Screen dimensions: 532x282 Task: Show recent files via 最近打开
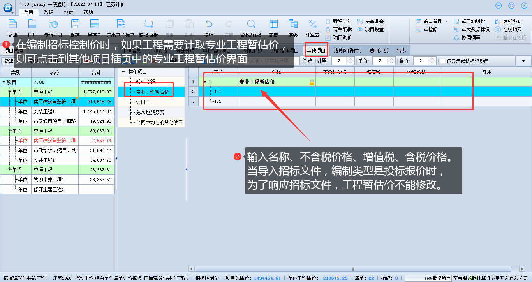53,24
